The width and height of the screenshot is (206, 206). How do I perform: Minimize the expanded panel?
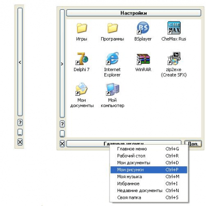pos(62,134)
